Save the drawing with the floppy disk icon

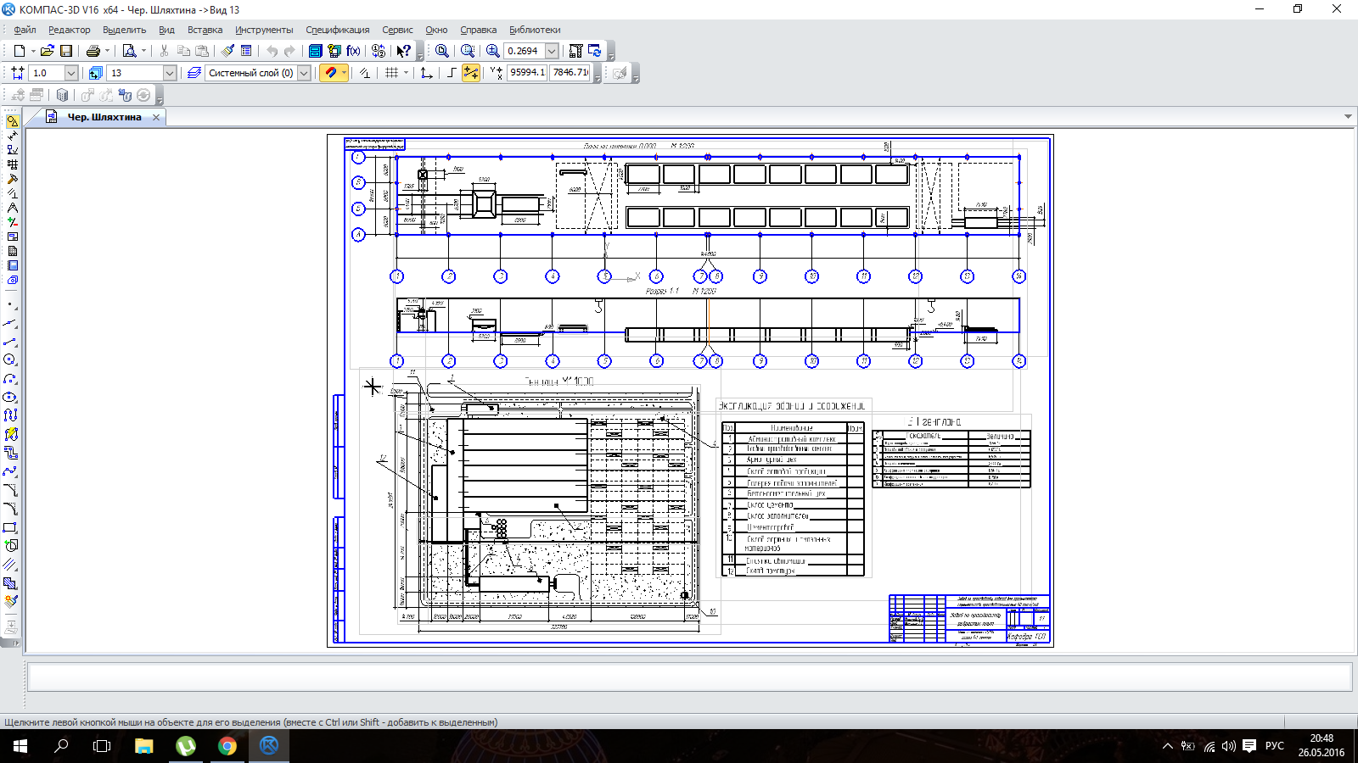[66, 51]
